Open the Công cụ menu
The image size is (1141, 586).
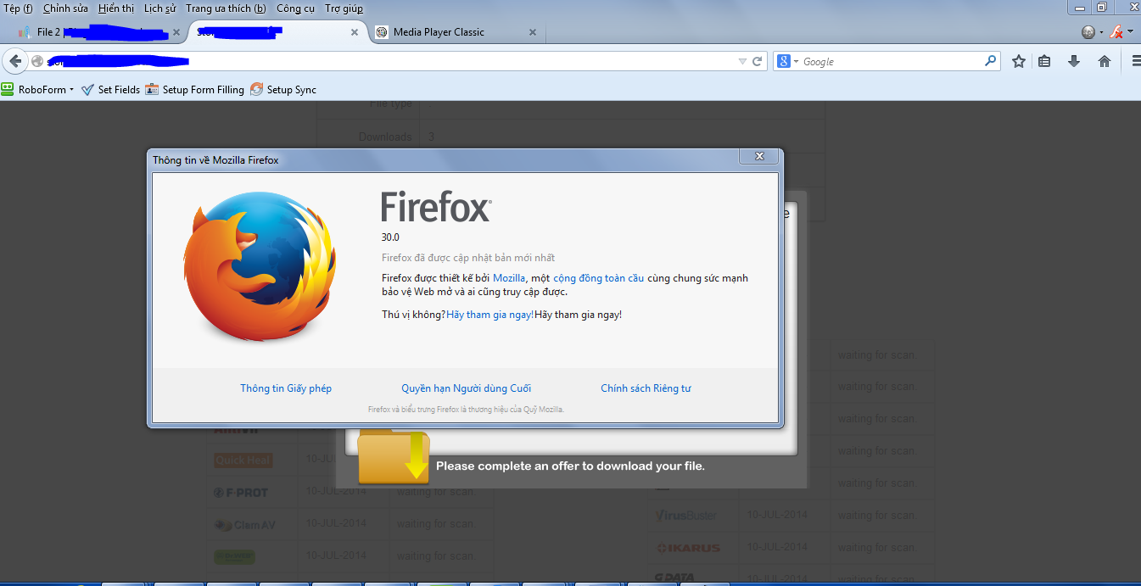pos(295,8)
